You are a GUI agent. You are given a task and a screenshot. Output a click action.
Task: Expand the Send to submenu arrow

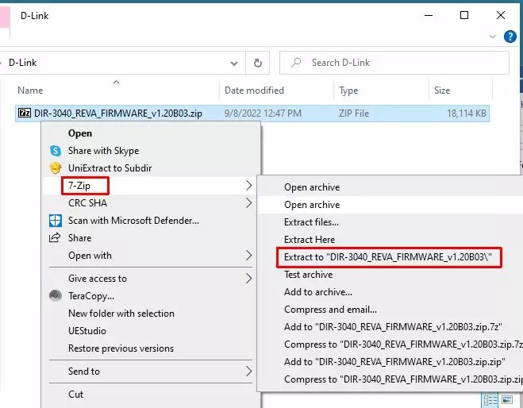coord(249,371)
